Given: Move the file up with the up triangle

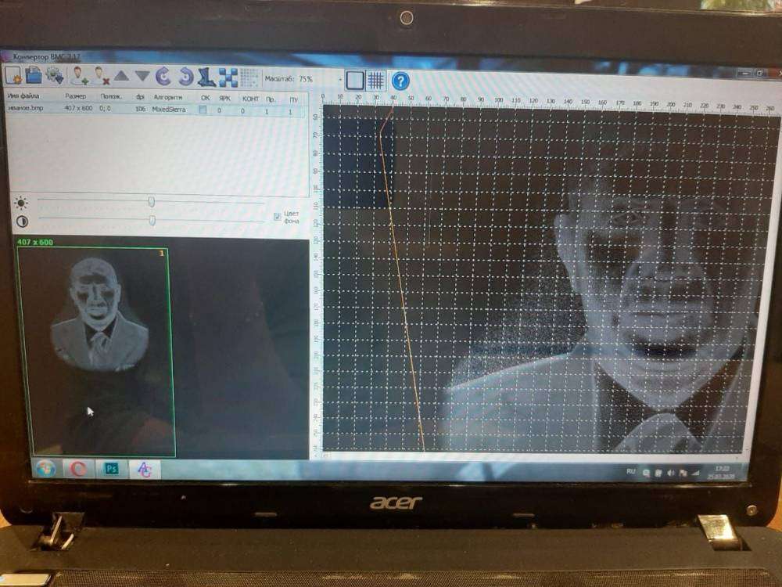Looking at the screenshot, I should click(121, 77).
